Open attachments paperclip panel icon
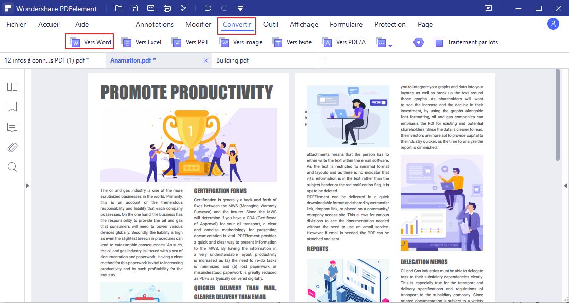 tap(12, 148)
